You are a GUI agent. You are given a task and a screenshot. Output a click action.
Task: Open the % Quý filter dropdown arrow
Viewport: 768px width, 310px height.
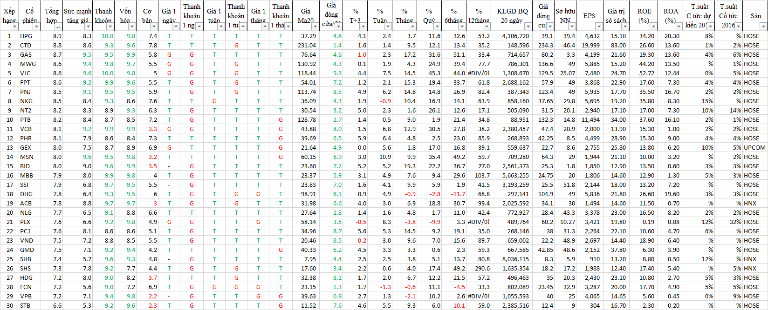[x=437, y=26]
